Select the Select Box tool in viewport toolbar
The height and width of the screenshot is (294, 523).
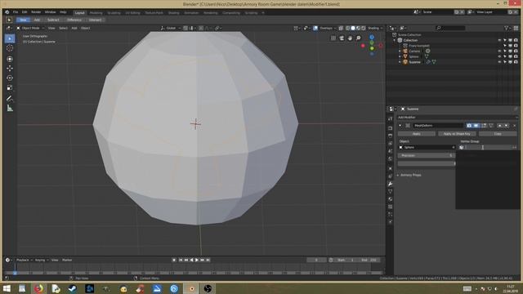tap(10, 38)
